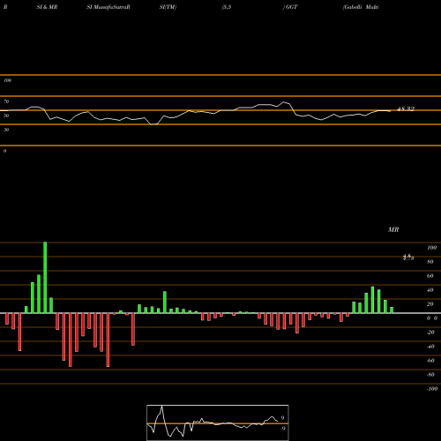Click the '60' label on MR axis
The height and width of the screenshot is (441, 441).
tap(430, 276)
